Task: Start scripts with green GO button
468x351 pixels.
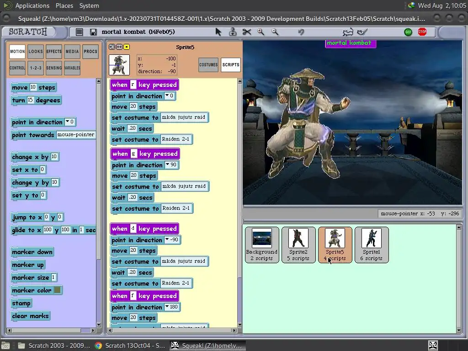Action: (x=408, y=32)
